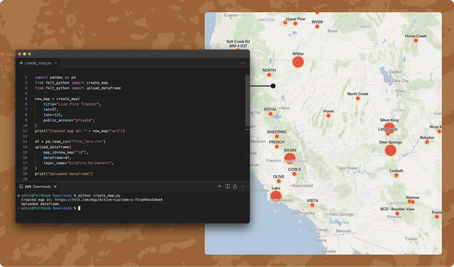Open the felt.com map URL in terminal

(109, 200)
